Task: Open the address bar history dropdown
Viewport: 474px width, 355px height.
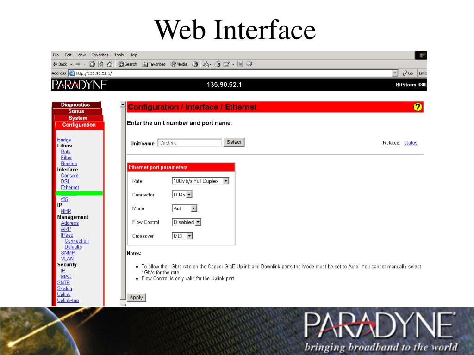Action: pos(395,73)
